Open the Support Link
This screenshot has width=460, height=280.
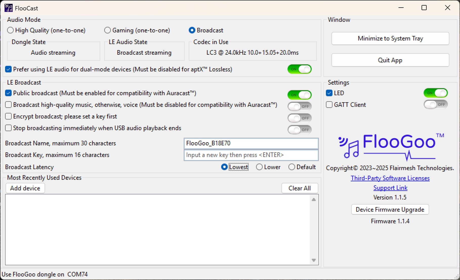click(390, 188)
